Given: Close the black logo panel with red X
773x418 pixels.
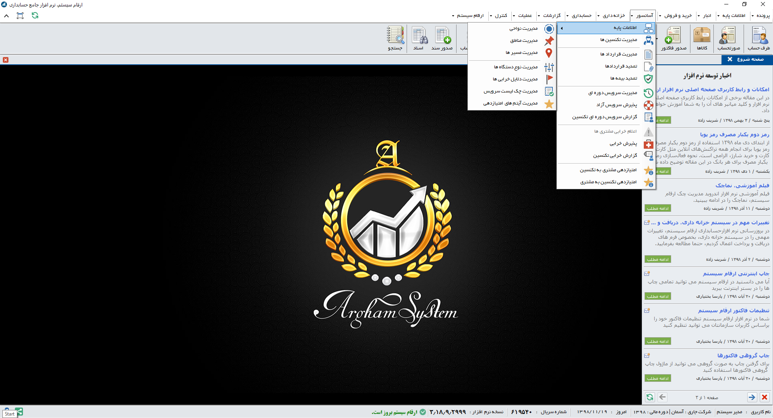Looking at the screenshot, I should pos(6,60).
